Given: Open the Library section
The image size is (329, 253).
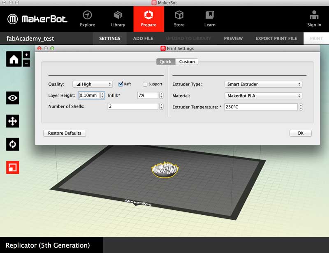Looking at the screenshot, I should coord(118,19).
